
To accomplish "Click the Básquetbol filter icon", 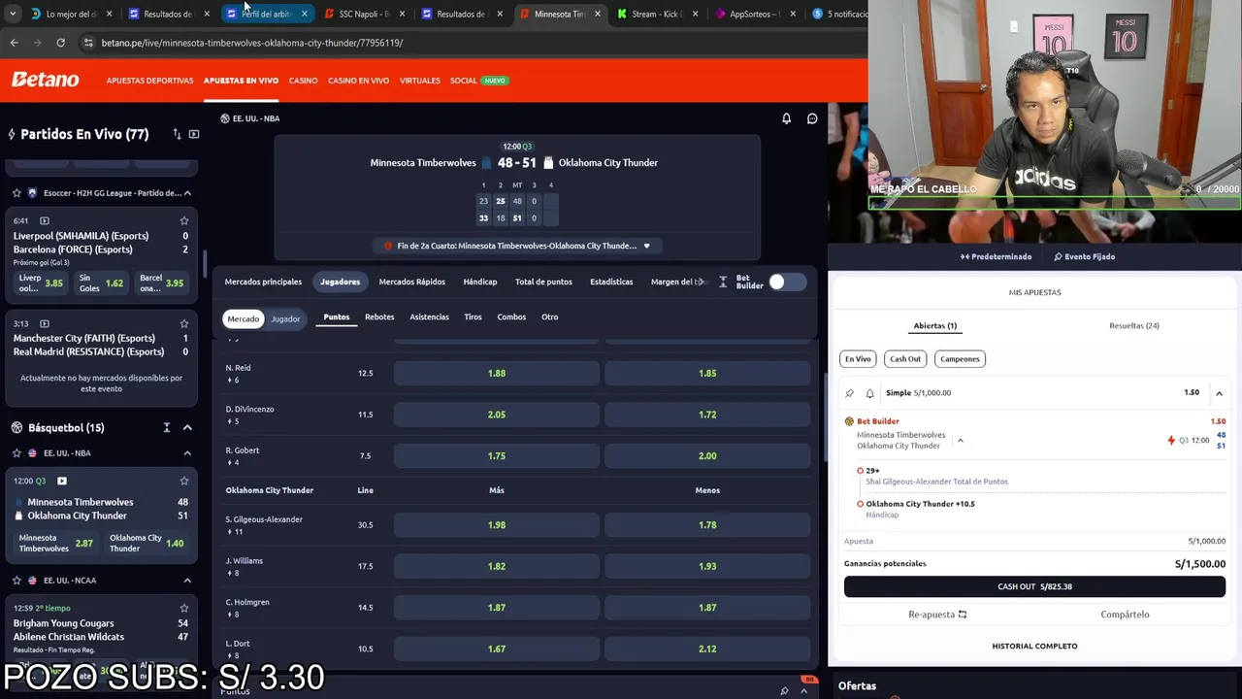I will [166, 428].
